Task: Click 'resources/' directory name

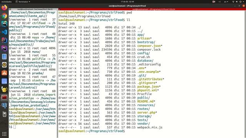Action: click(146, 105)
